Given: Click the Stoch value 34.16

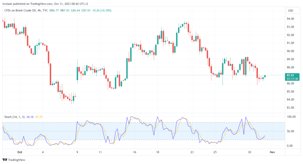Looking at the screenshot, I should pyautogui.click(x=30, y=117).
